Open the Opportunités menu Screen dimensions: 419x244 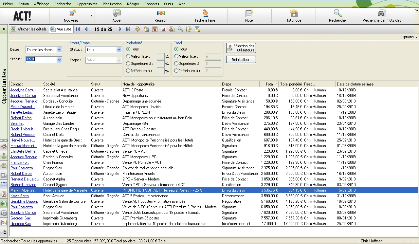tap(87, 4)
